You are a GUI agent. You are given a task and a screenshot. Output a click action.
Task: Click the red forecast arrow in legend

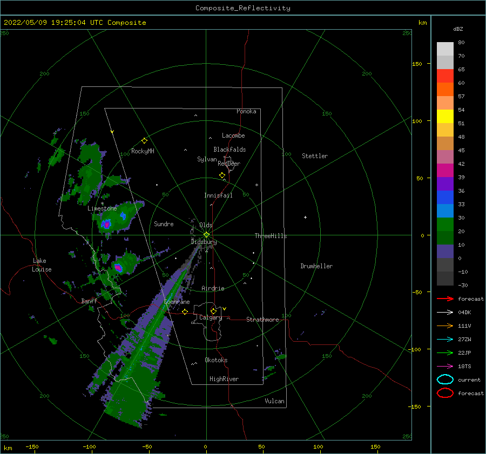pos(445,299)
